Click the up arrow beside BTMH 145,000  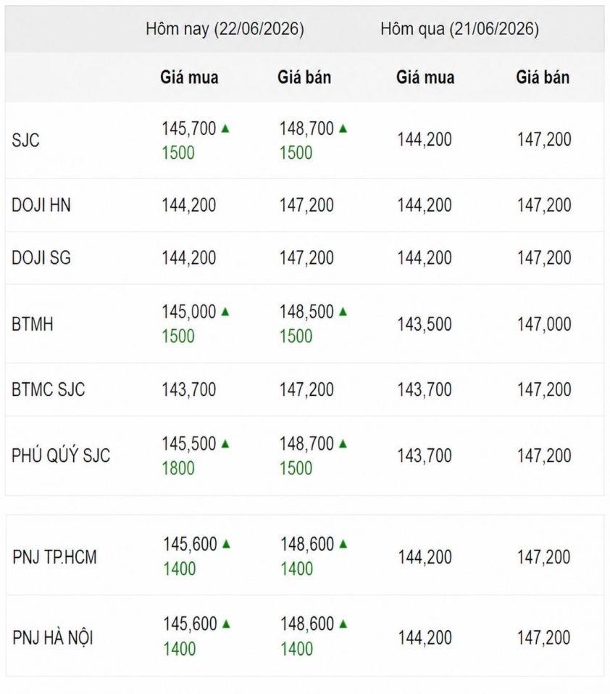pyautogui.click(x=225, y=312)
